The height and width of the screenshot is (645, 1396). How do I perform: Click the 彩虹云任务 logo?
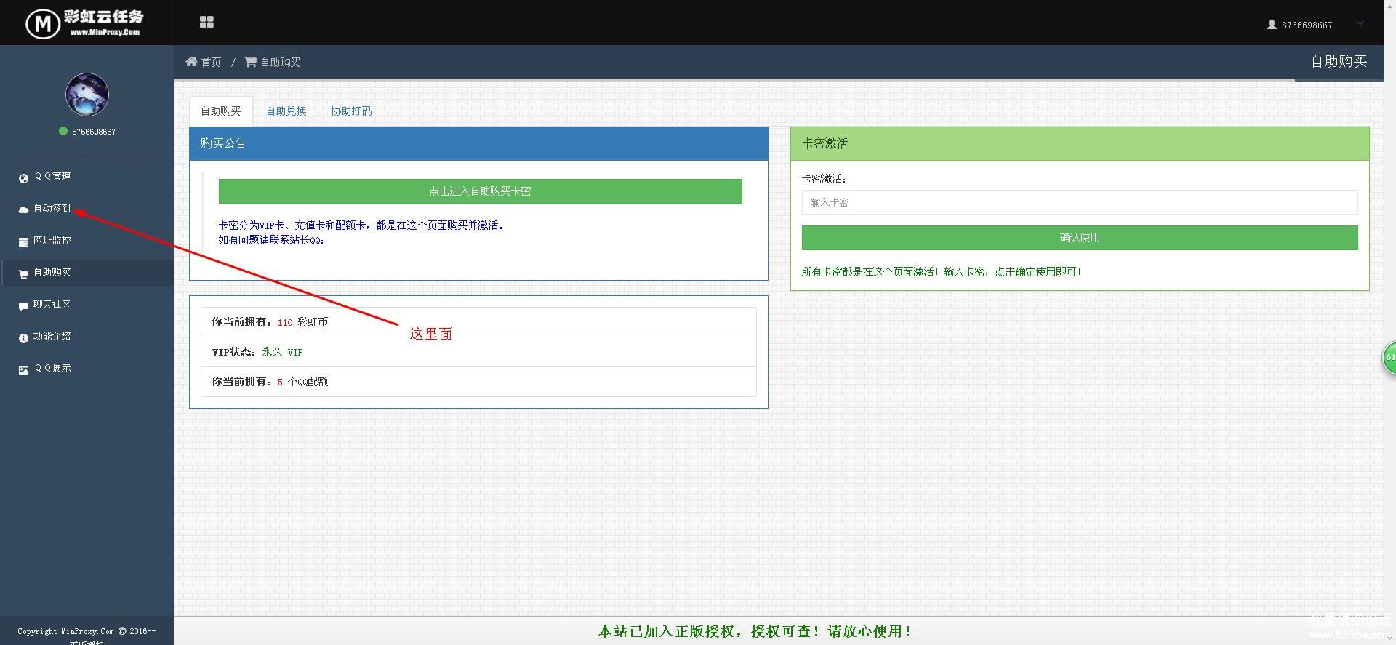pos(86,23)
